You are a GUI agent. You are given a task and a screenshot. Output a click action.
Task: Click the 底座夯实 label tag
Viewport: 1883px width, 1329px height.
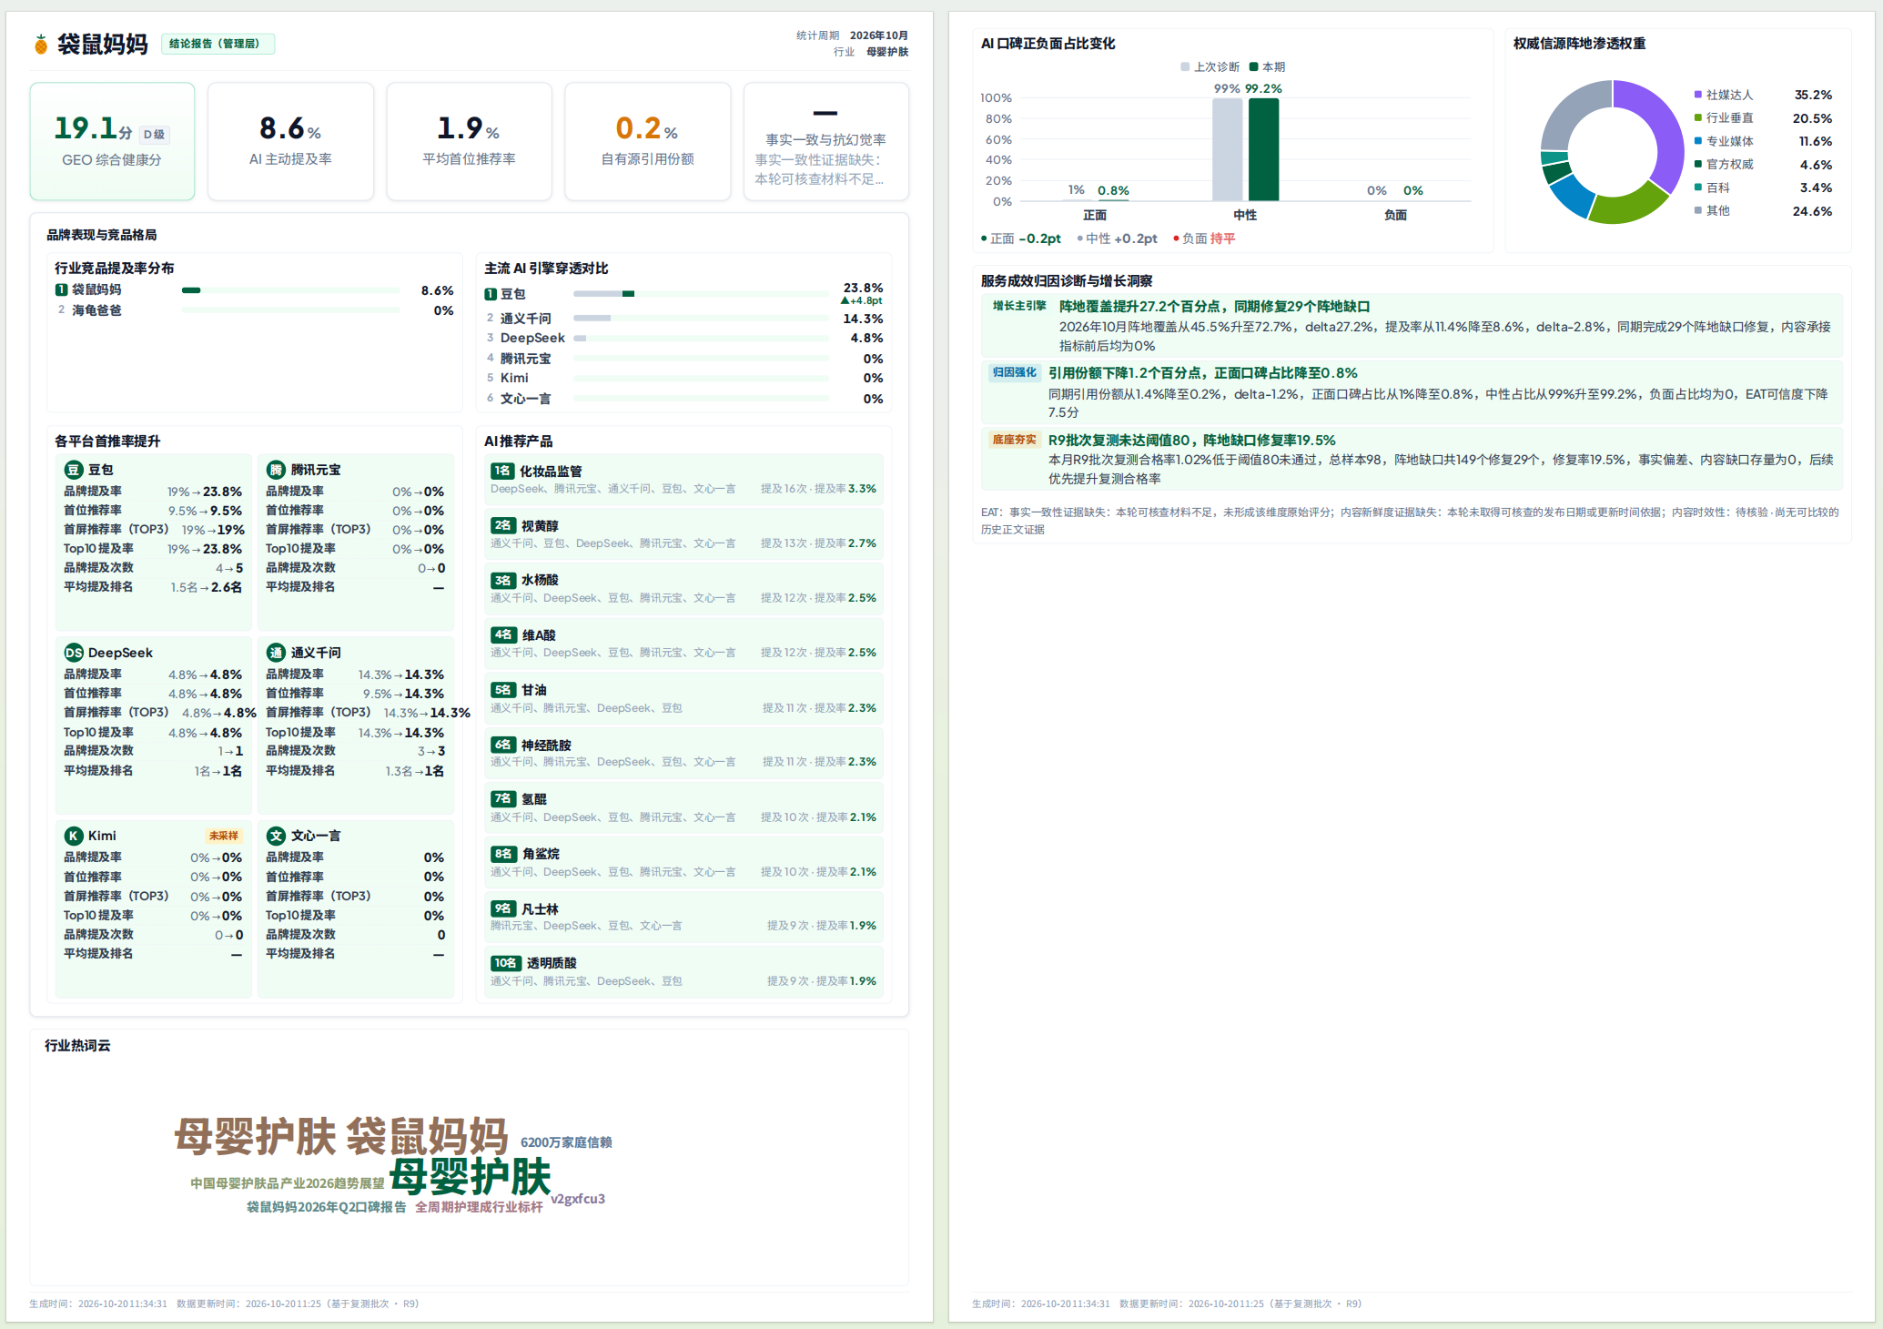(1014, 440)
